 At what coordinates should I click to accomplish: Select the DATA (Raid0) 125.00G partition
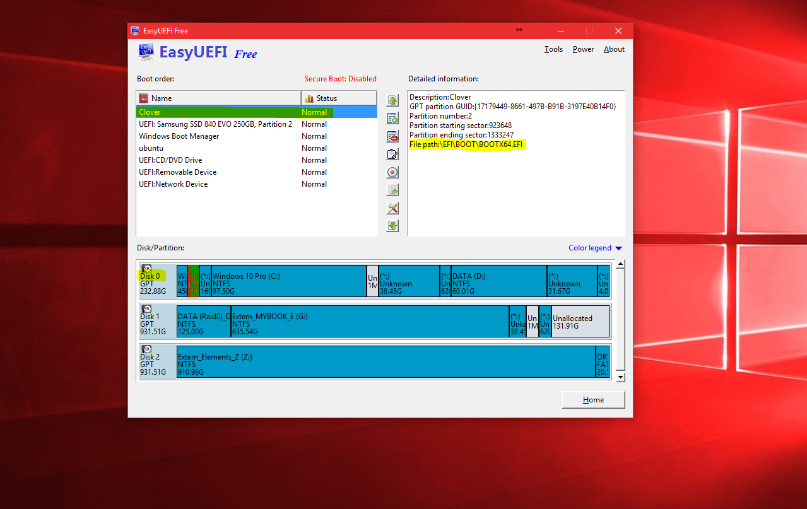pyautogui.click(x=204, y=321)
